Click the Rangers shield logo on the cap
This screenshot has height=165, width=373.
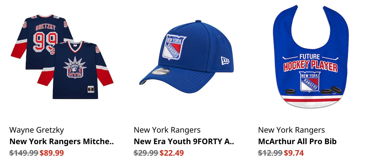(x=174, y=47)
